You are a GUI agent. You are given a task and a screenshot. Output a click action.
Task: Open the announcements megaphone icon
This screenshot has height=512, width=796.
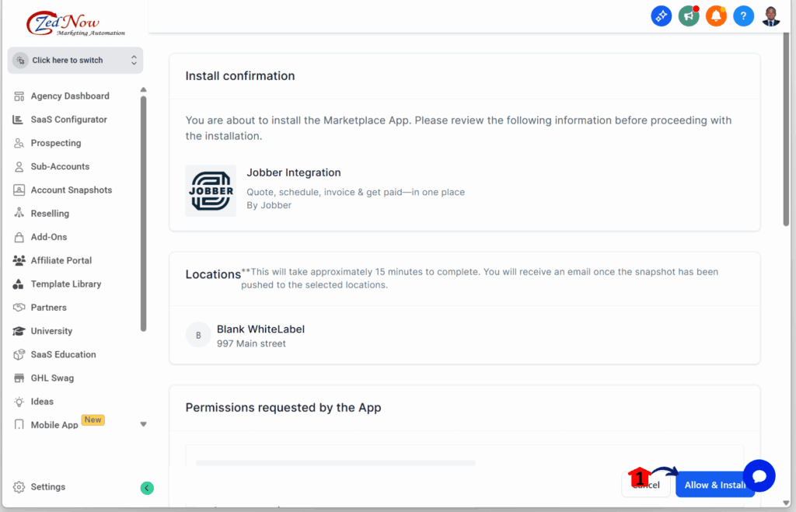click(688, 16)
